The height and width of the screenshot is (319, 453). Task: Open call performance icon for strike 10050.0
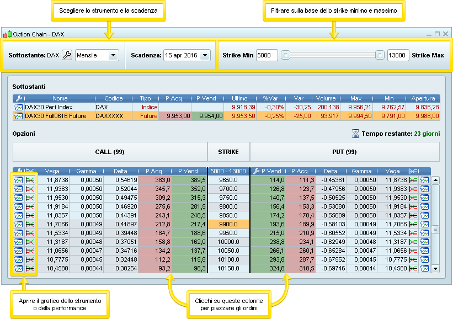(x=30, y=251)
